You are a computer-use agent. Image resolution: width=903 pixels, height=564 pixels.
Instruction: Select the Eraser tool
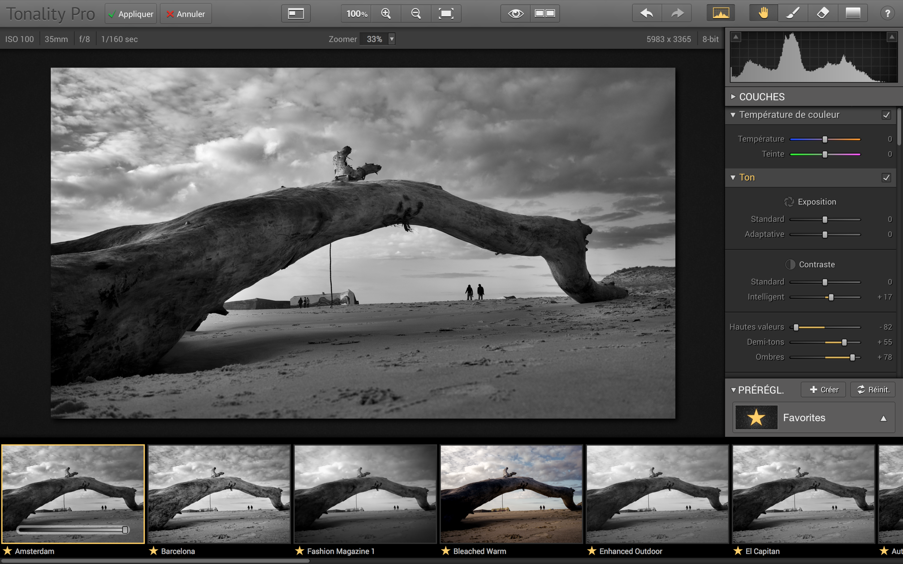click(823, 14)
